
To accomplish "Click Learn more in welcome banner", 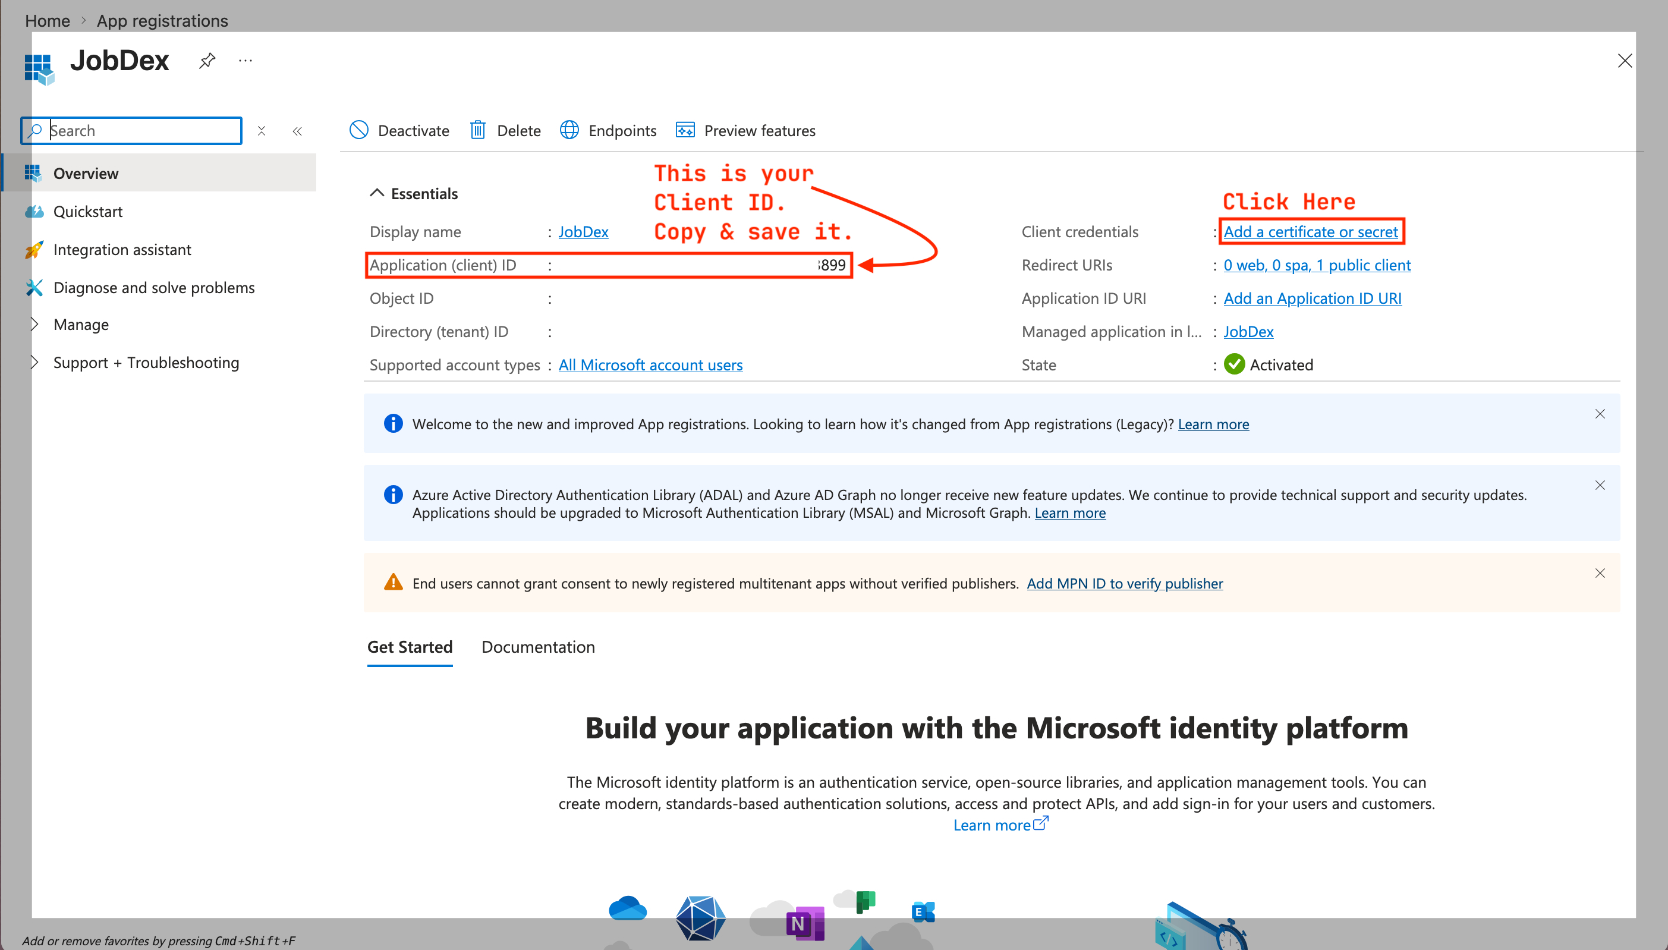I will 1213,424.
